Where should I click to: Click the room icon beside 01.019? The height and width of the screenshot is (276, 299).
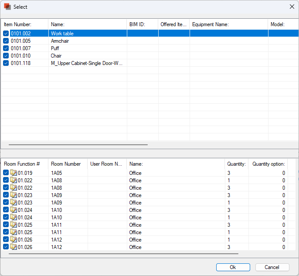point(14,173)
